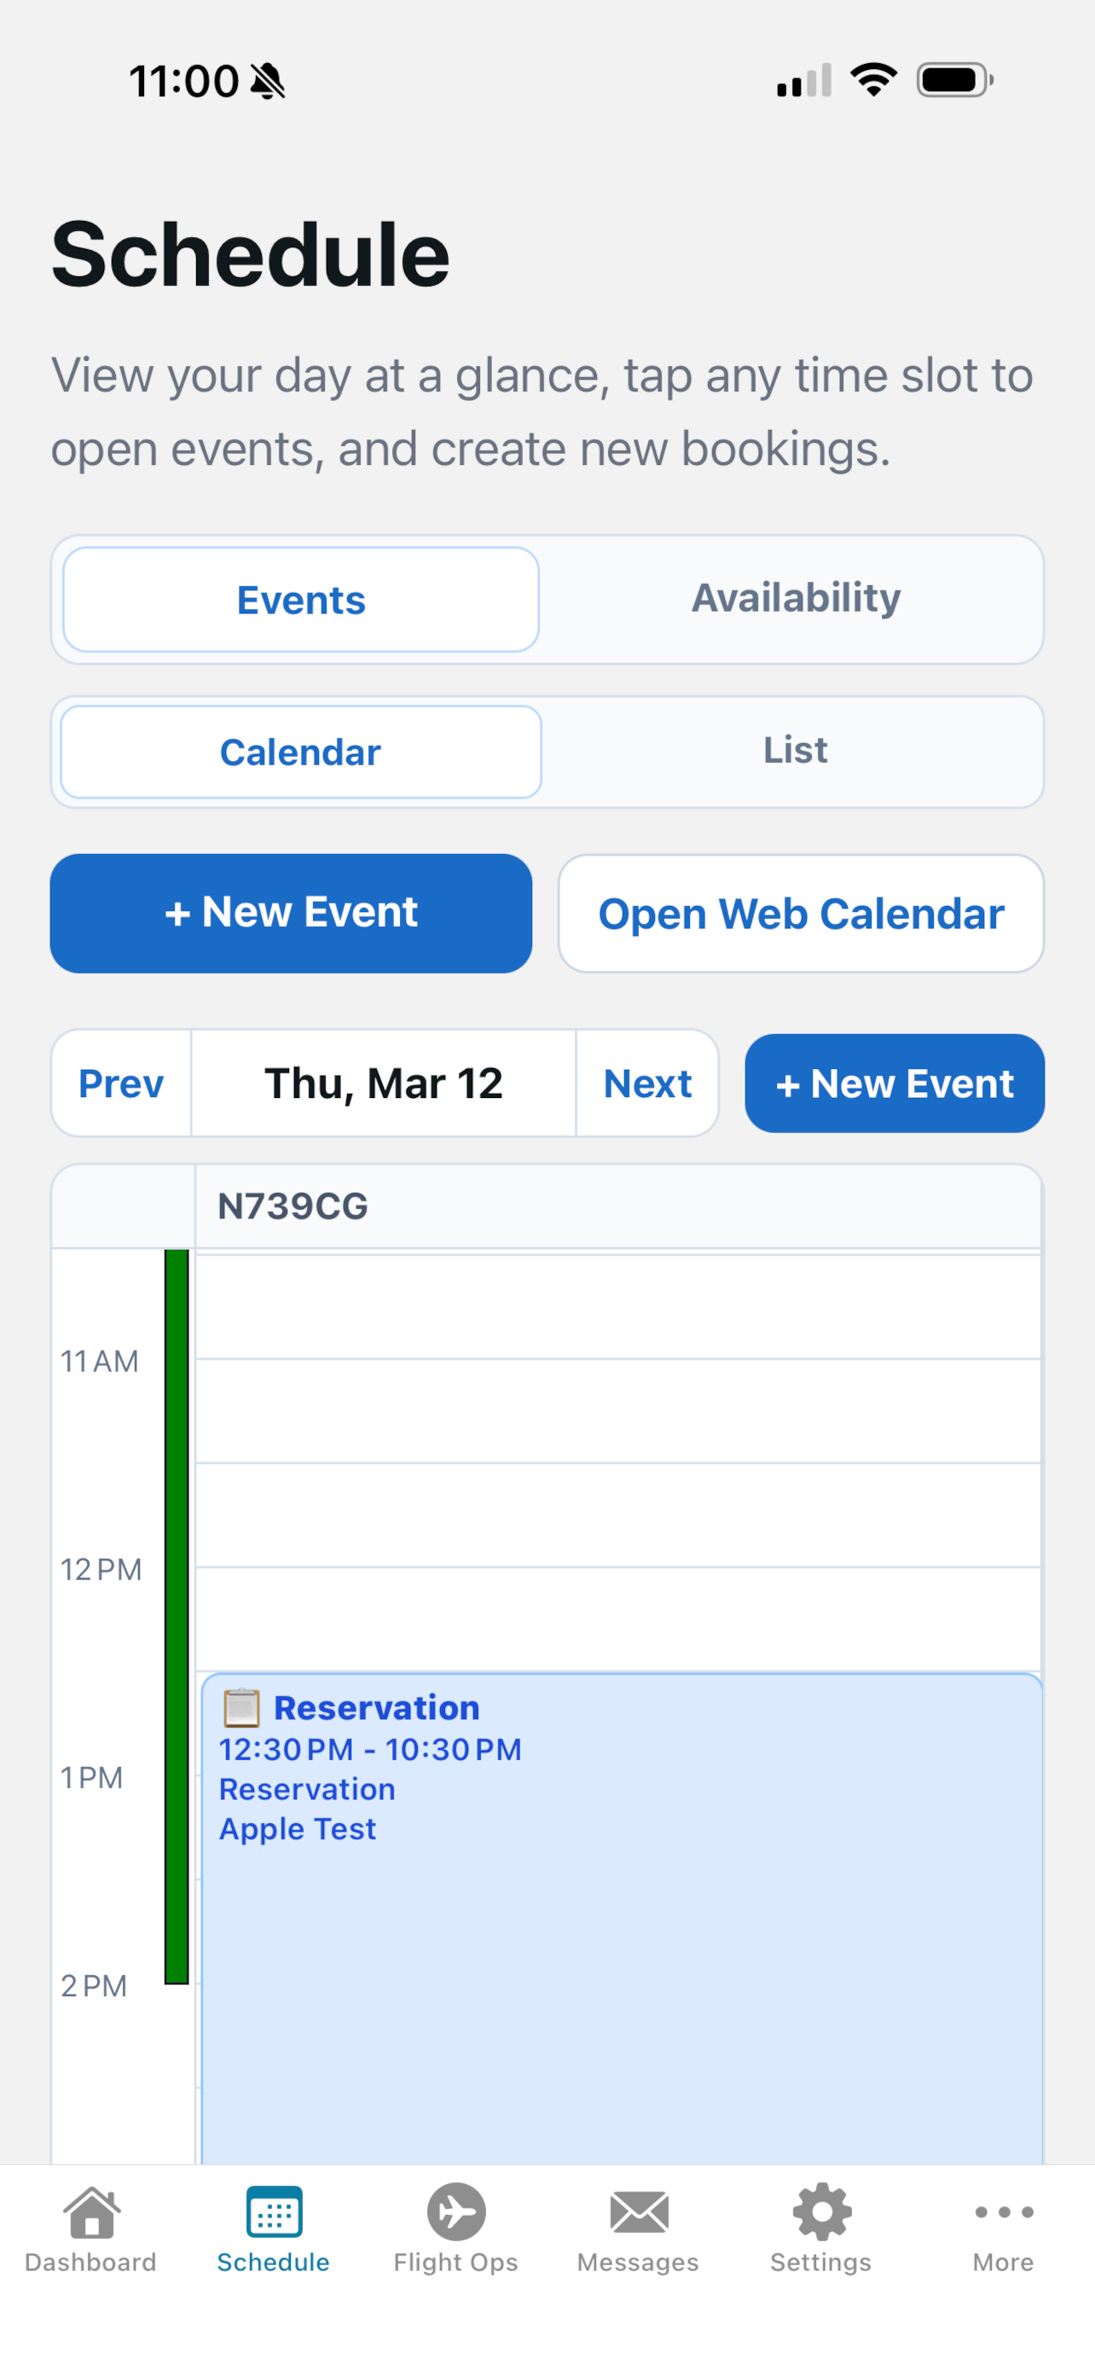This screenshot has height=2370, width=1095.
Task: Open the Messages envelope icon
Action: [638, 2212]
